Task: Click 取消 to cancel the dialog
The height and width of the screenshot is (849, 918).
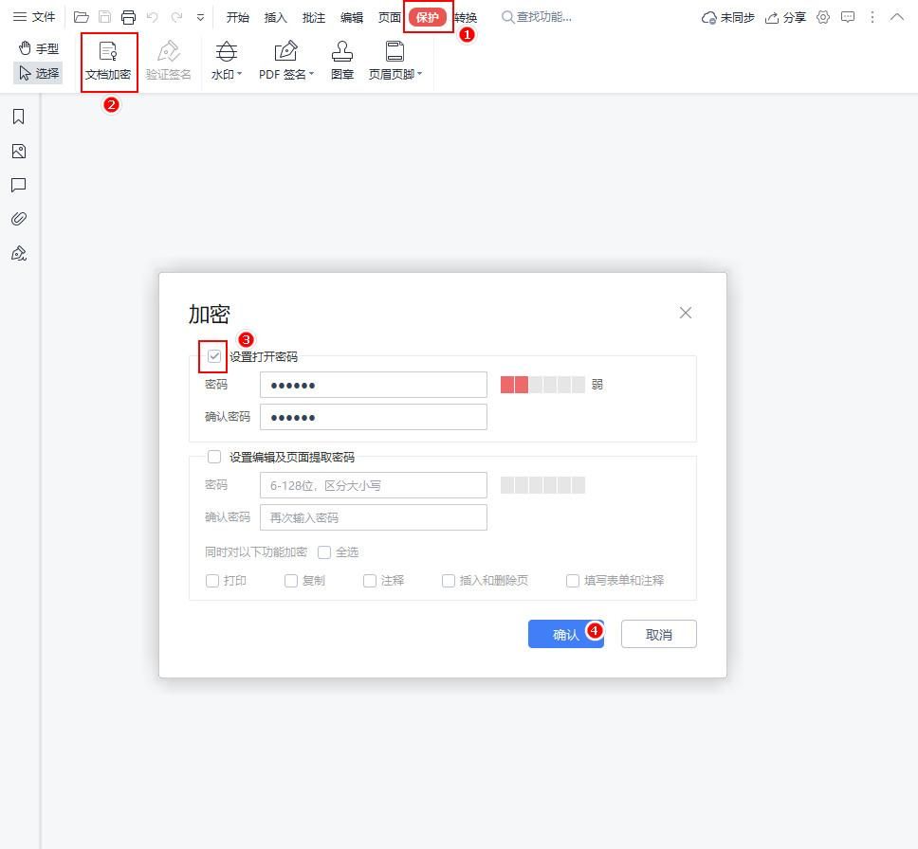Action: tap(658, 633)
